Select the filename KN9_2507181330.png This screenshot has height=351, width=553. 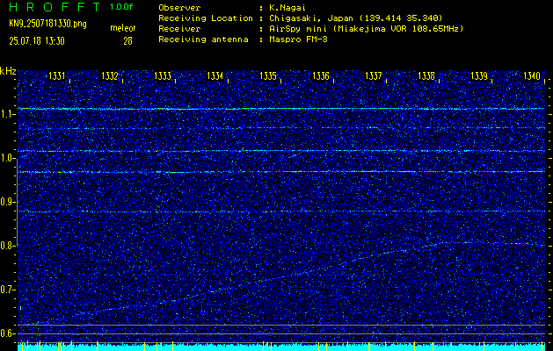[47, 24]
